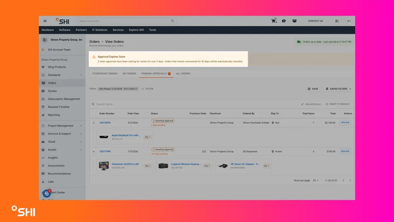Click the Shop Products sidebar icon
Image resolution: width=394 pixels, height=222 pixels.
(43, 67)
